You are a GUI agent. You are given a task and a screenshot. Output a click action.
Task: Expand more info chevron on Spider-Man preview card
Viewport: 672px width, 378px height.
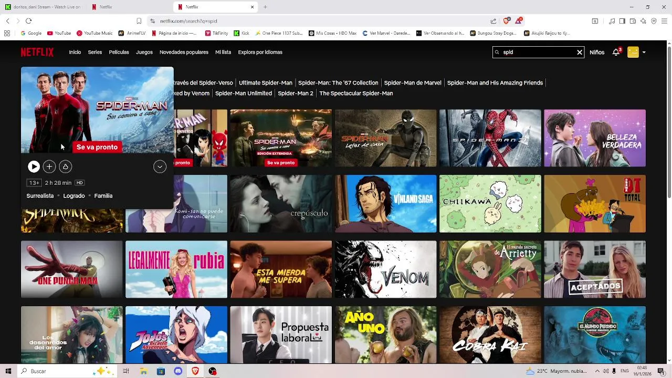point(160,166)
